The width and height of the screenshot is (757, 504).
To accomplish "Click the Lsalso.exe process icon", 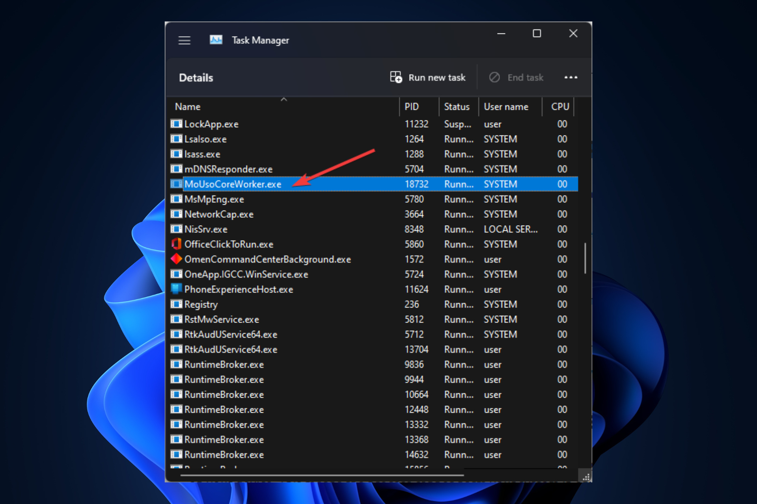I will pyautogui.click(x=176, y=139).
